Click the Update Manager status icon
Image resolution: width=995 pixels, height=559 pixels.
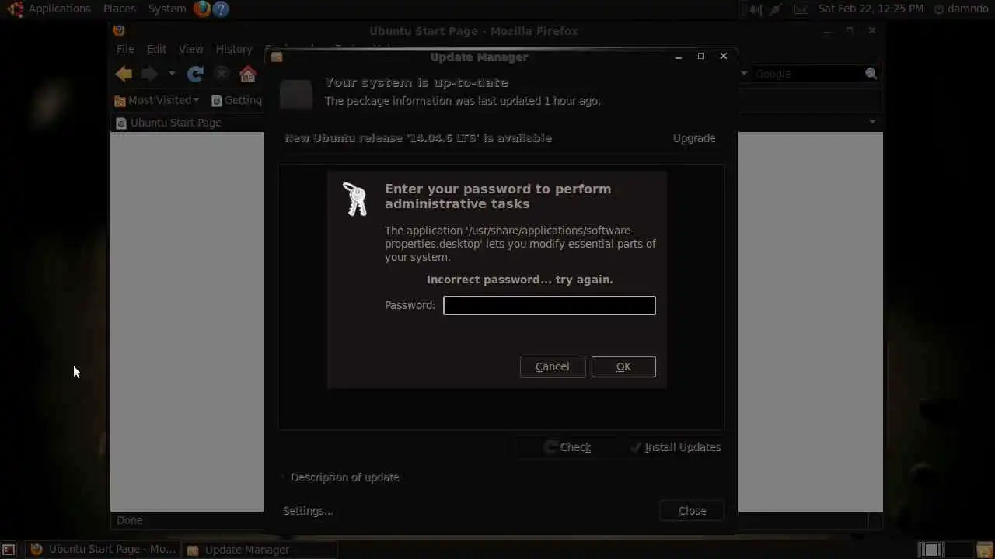[x=296, y=95]
